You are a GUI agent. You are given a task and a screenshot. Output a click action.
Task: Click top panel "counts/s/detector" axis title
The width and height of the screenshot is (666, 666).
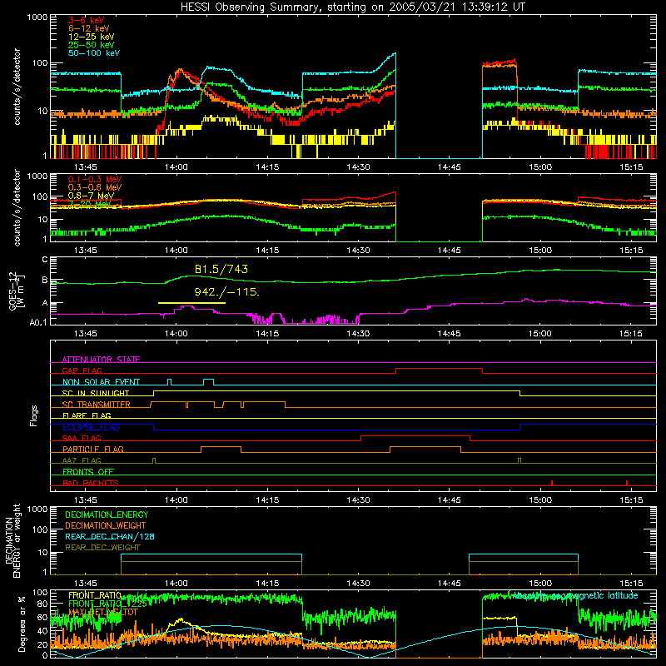pos(17,87)
